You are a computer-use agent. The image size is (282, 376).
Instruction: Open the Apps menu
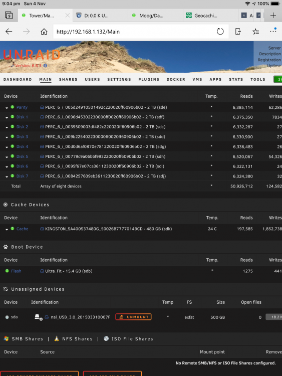pyautogui.click(x=216, y=79)
